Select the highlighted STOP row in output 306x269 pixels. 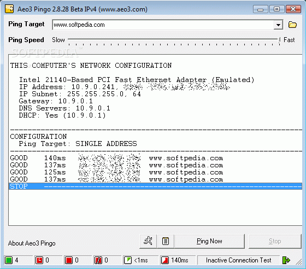point(156,186)
